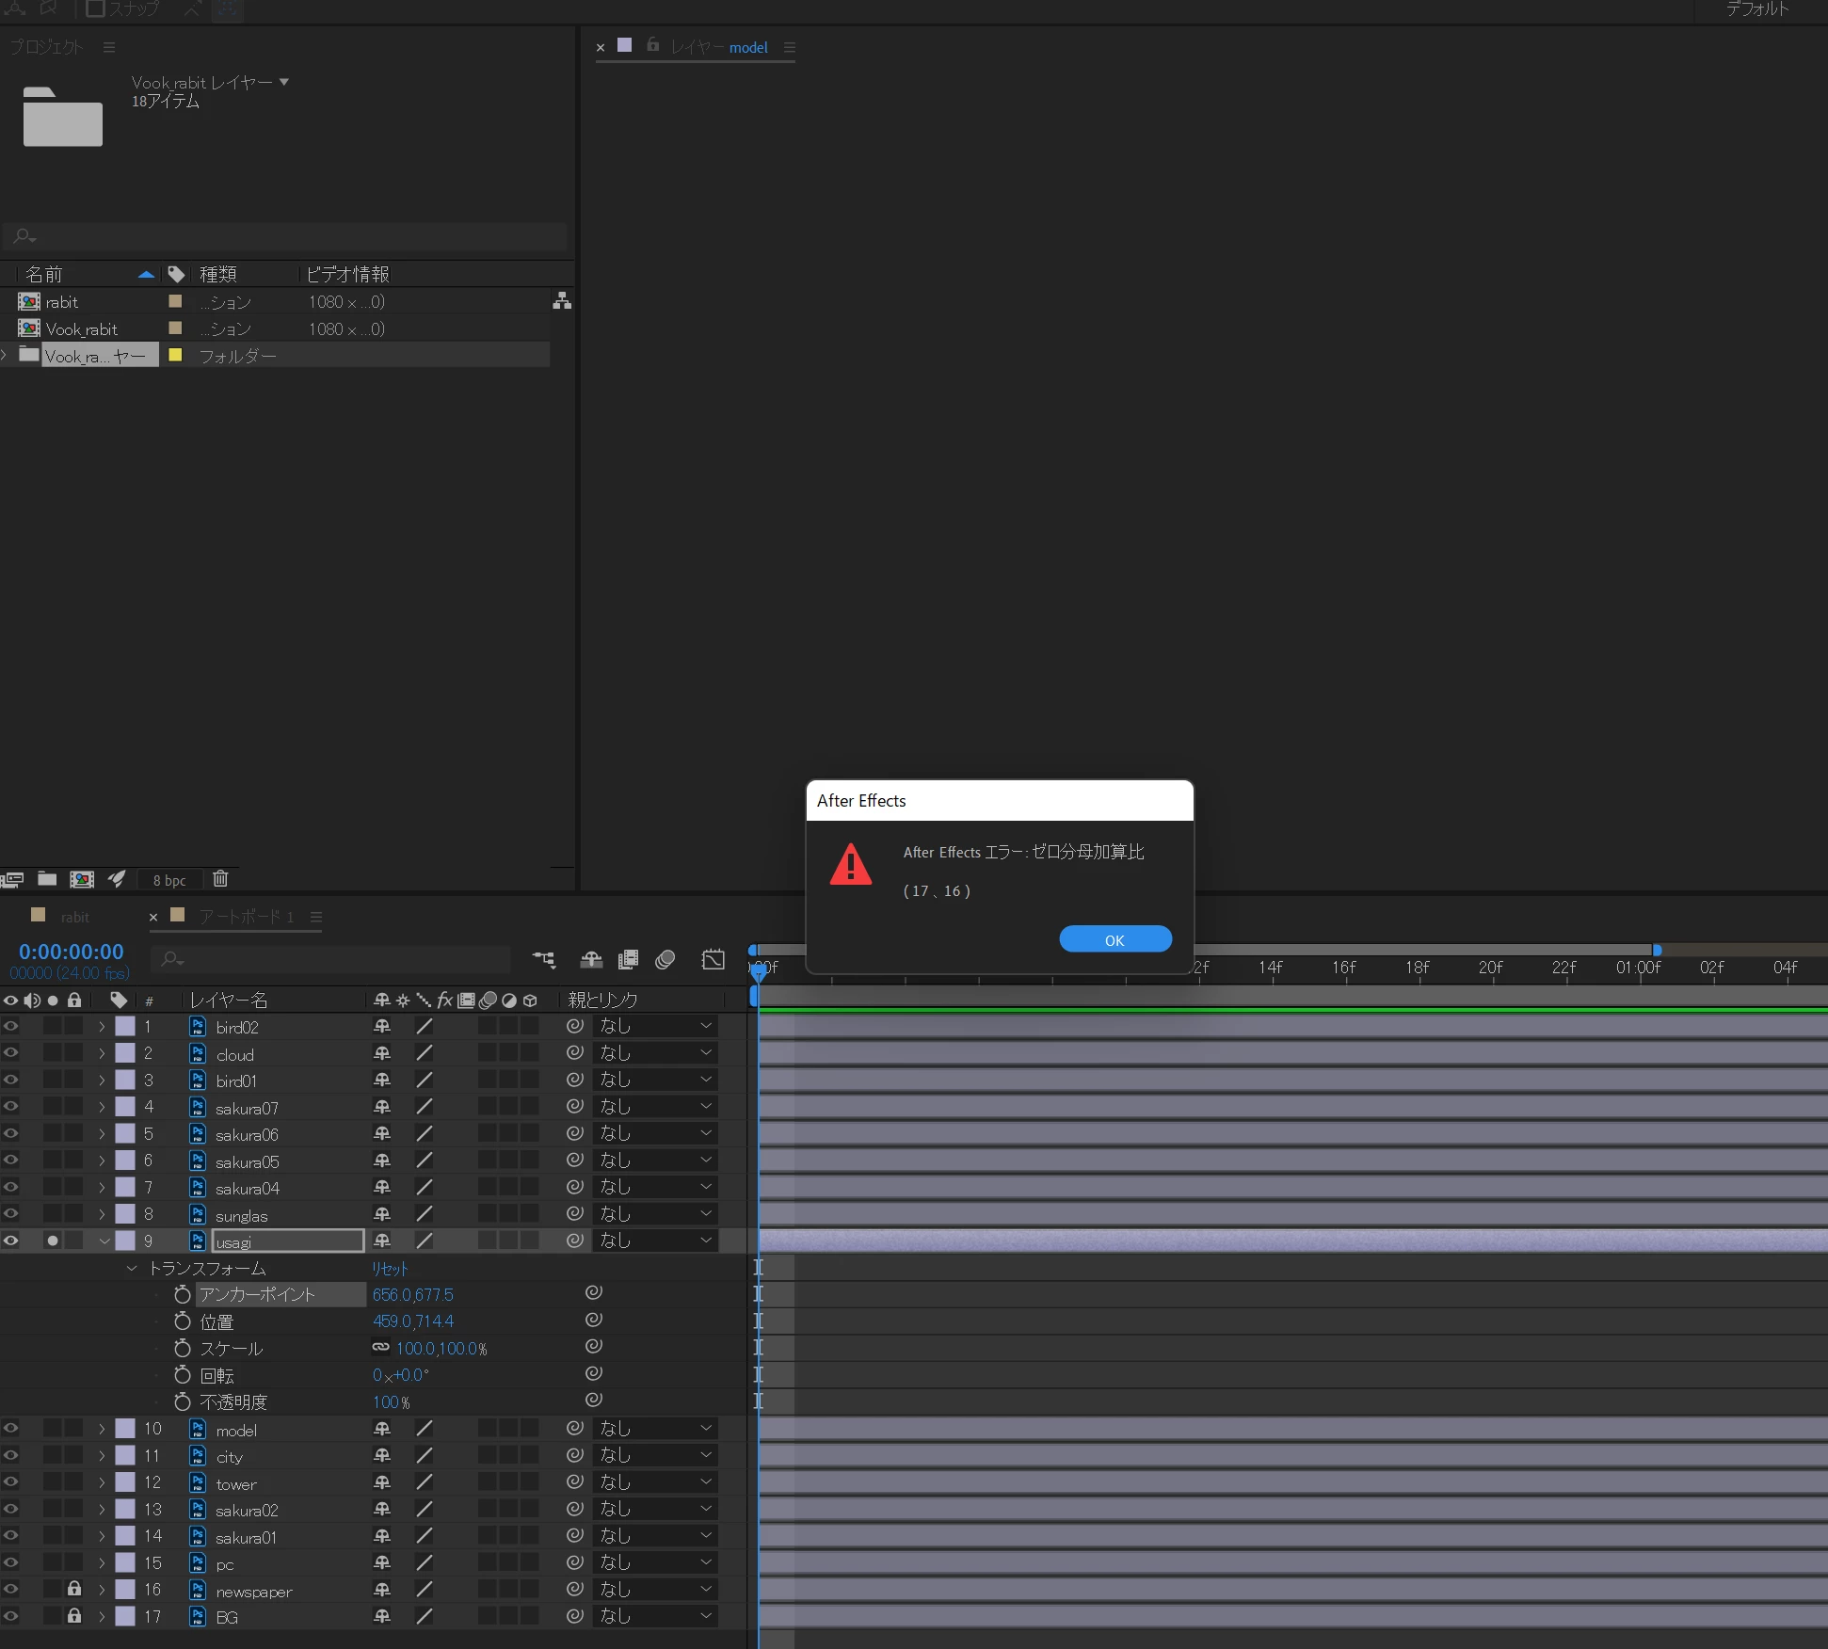Expand the model layer properties

[102, 1429]
